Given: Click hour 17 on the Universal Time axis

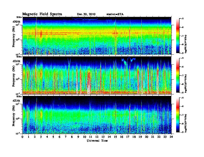Looking at the screenshot, I should [128, 137].
